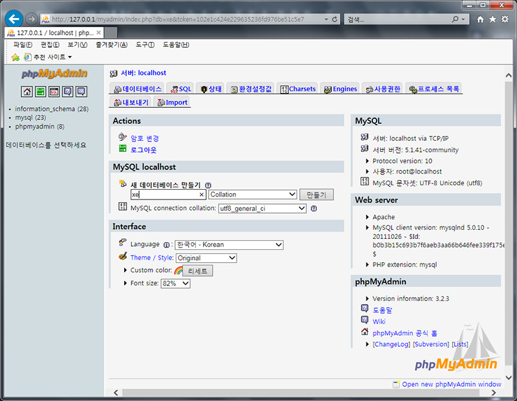Click the browser address bar URL
This screenshot has width=517, height=401.
click(x=178, y=19)
